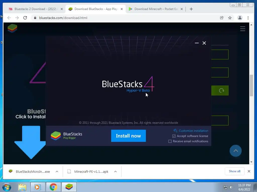The height and width of the screenshot is (192, 257).
Task: Click the vertical scrollbar thumb
Action: (x=251, y=85)
